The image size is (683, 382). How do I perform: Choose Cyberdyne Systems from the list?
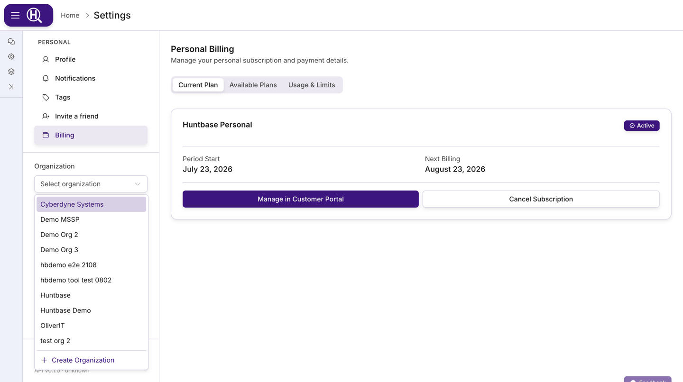(x=91, y=204)
